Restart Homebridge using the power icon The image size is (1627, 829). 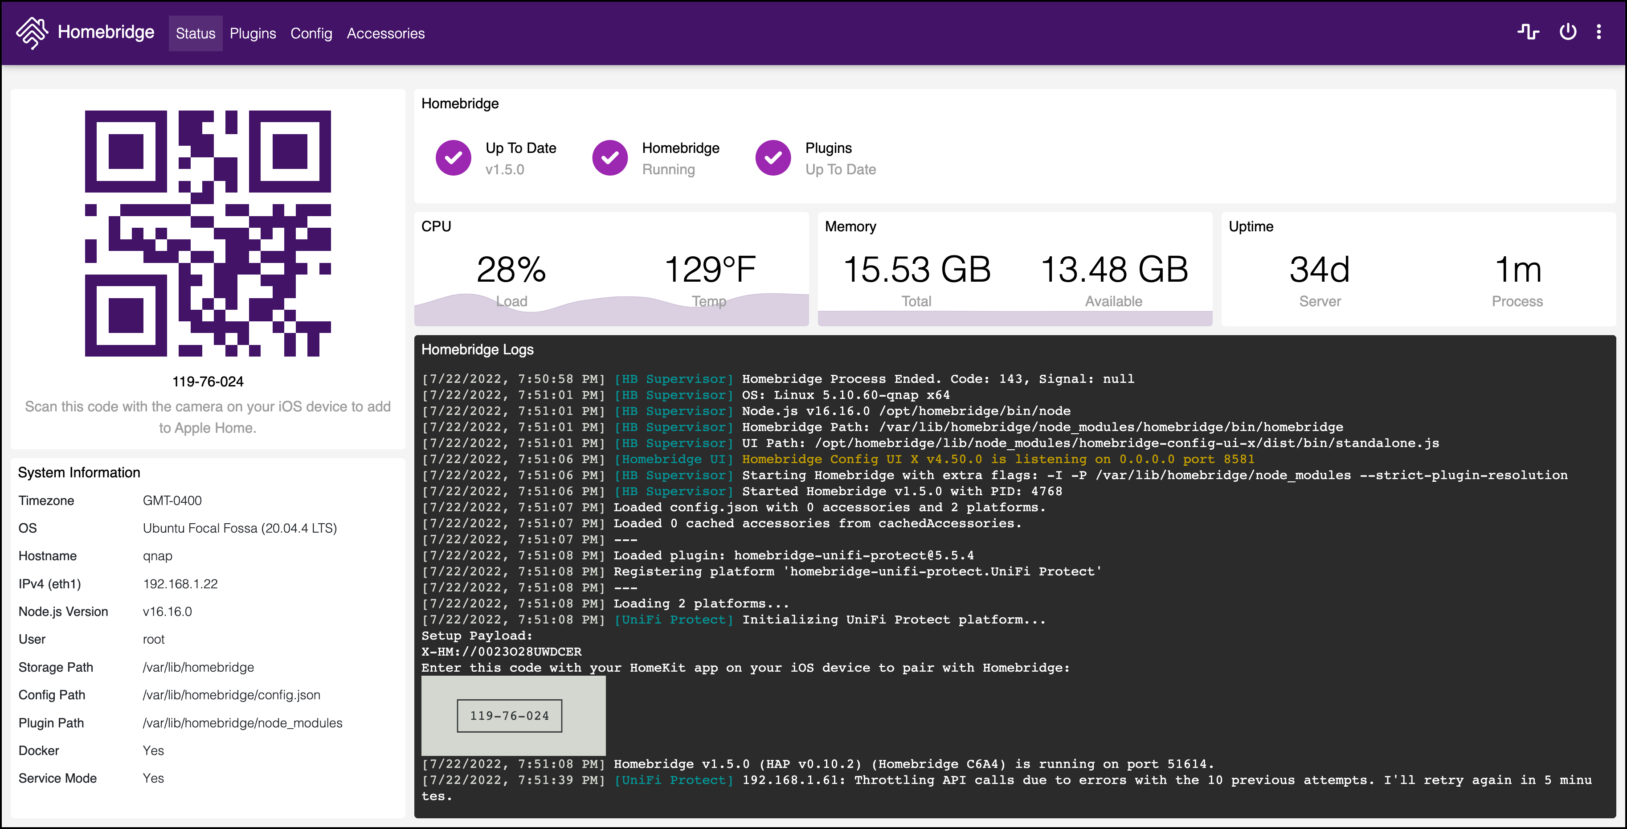pos(1568,32)
